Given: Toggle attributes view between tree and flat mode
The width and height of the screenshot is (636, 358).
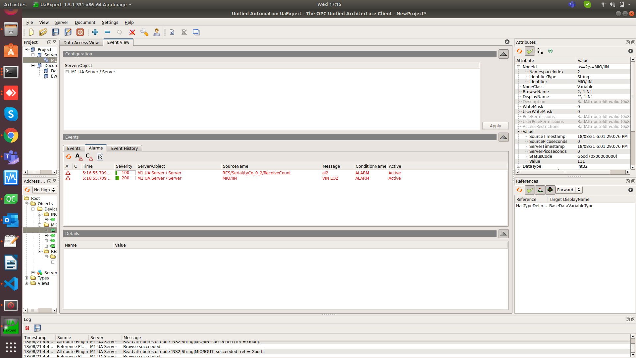Looking at the screenshot, I should click(x=540, y=51).
